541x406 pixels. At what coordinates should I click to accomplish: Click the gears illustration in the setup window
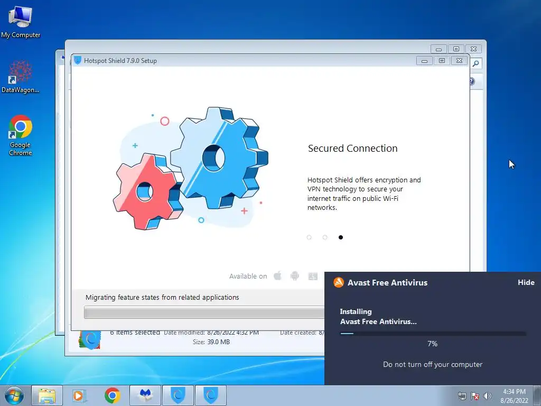click(190, 169)
